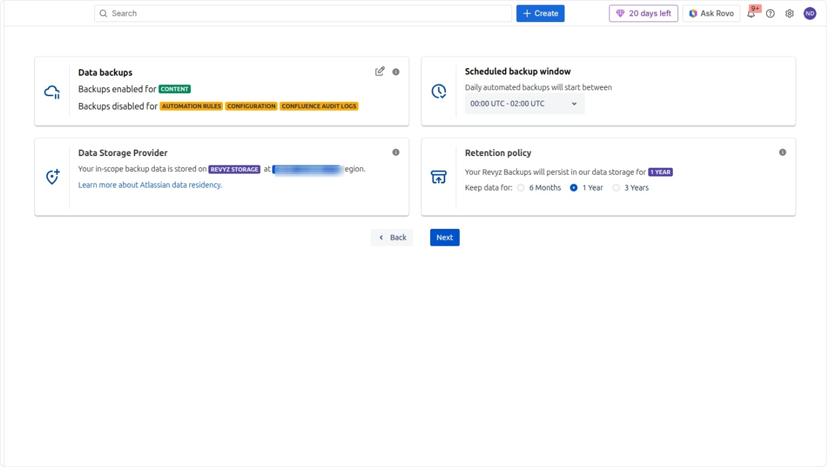The height and width of the screenshot is (467, 827).
Task: Open the notifications bell icon
Action: pos(751,13)
